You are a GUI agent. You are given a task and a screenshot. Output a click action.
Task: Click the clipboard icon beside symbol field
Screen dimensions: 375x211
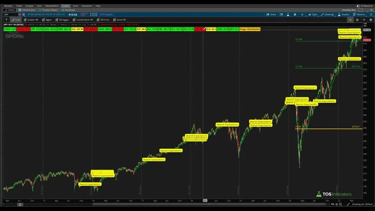24,14
